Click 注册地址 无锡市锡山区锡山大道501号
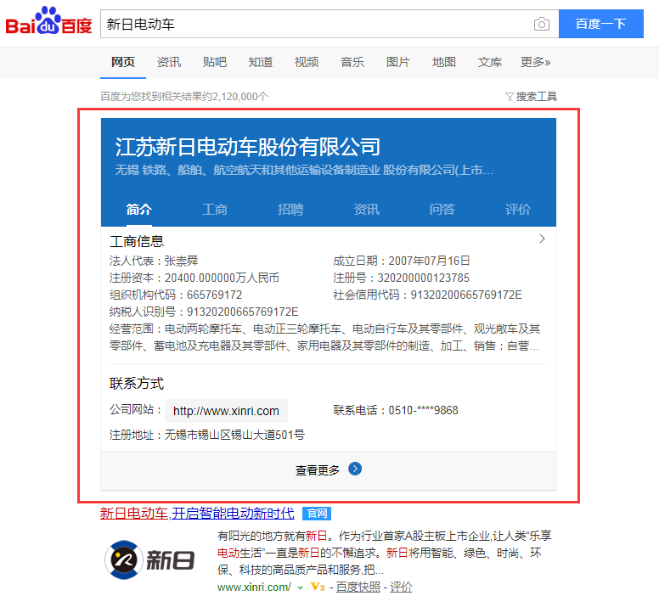The height and width of the screenshot is (607, 659). click(x=206, y=435)
